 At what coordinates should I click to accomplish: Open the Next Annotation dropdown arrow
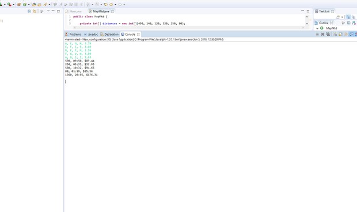point(93,5)
